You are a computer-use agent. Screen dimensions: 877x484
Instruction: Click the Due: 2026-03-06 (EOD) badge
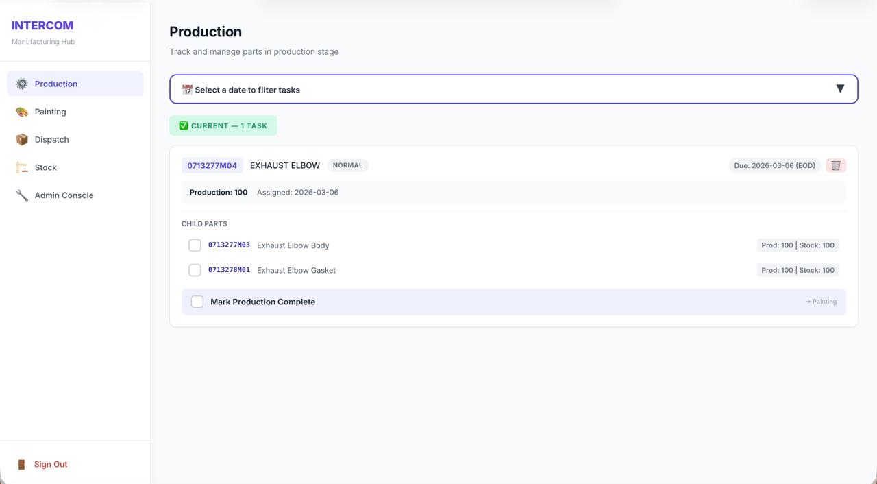click(775, 165)
